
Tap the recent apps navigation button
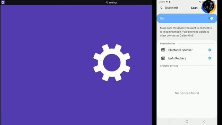[170, 122]
